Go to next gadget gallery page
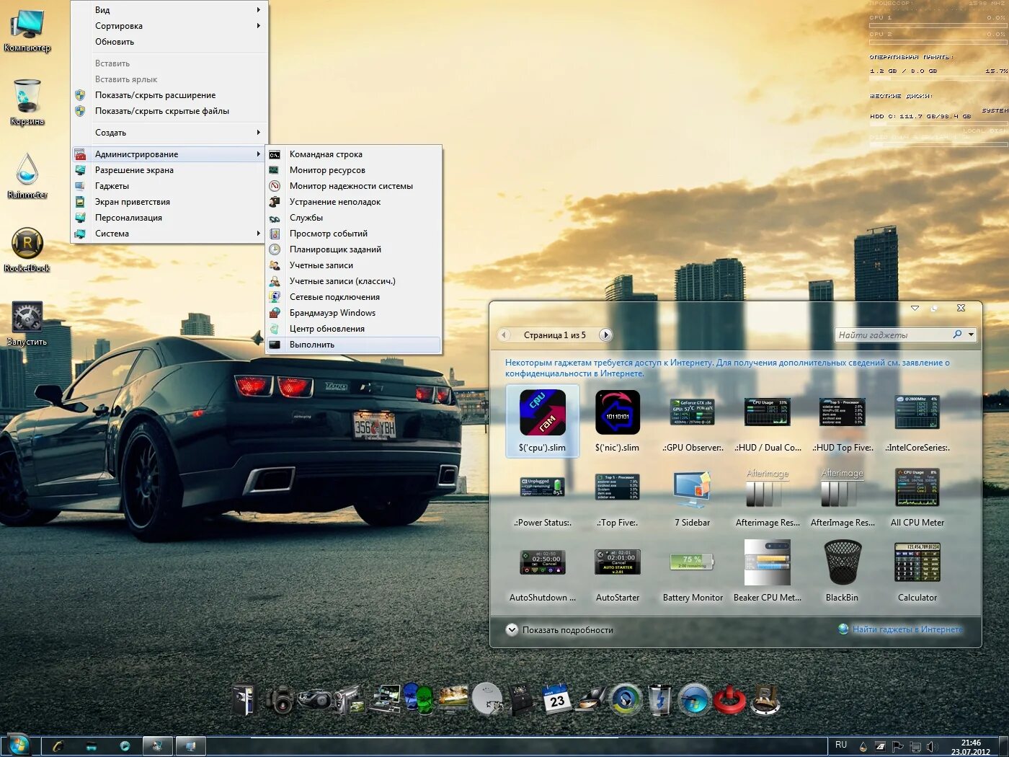Screen dimensions: 1009x757 (x=605, y=335)
